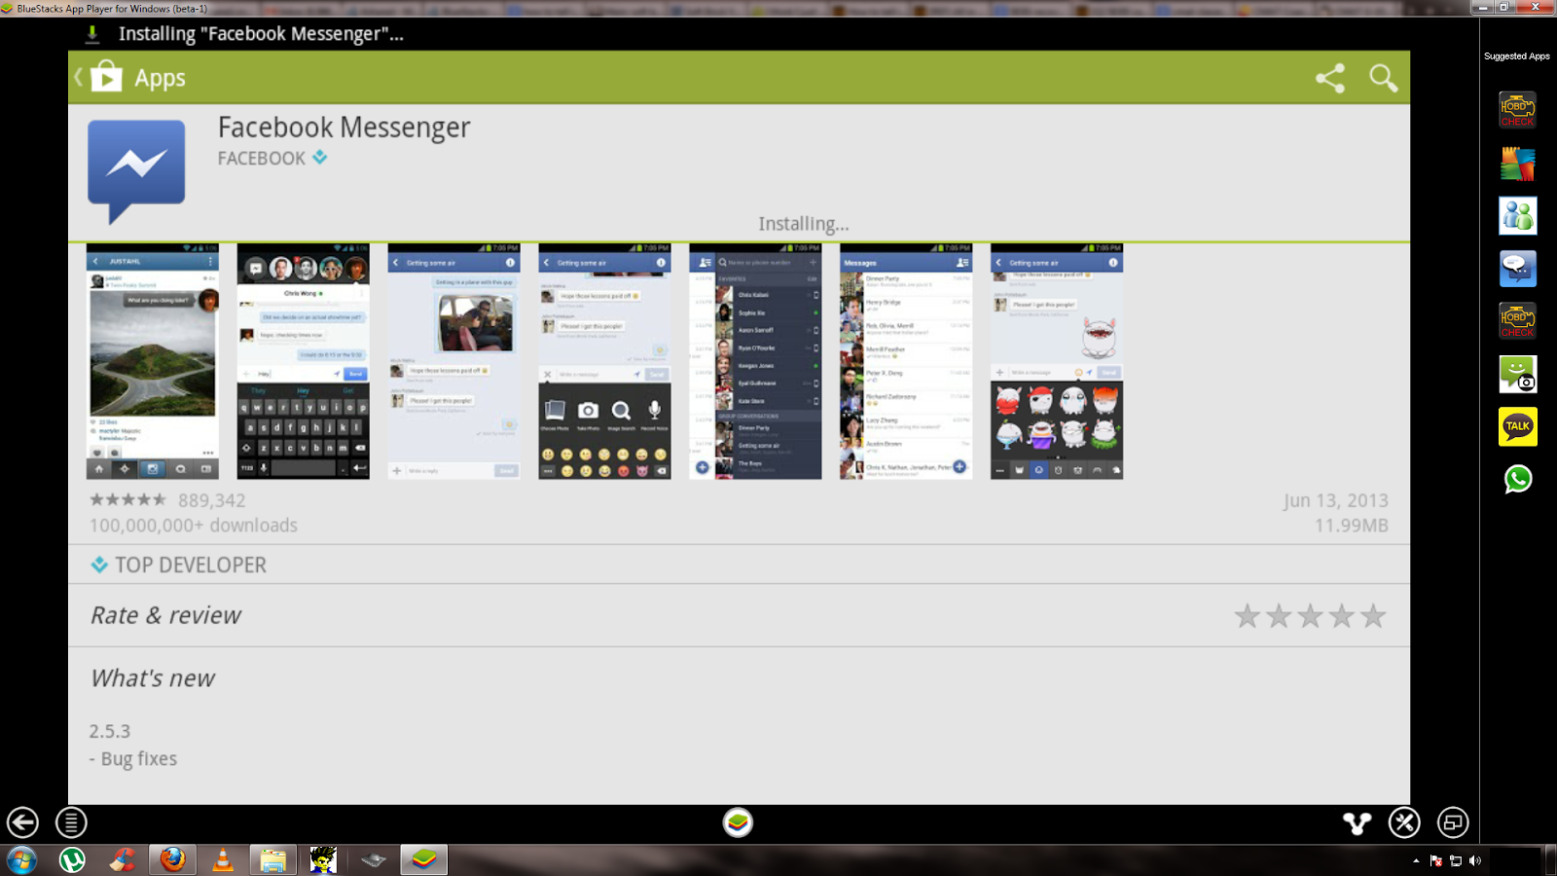Screen dimensions: 1557x876
Task: Click the 889,342 ratings count
Action: point(211,500)
